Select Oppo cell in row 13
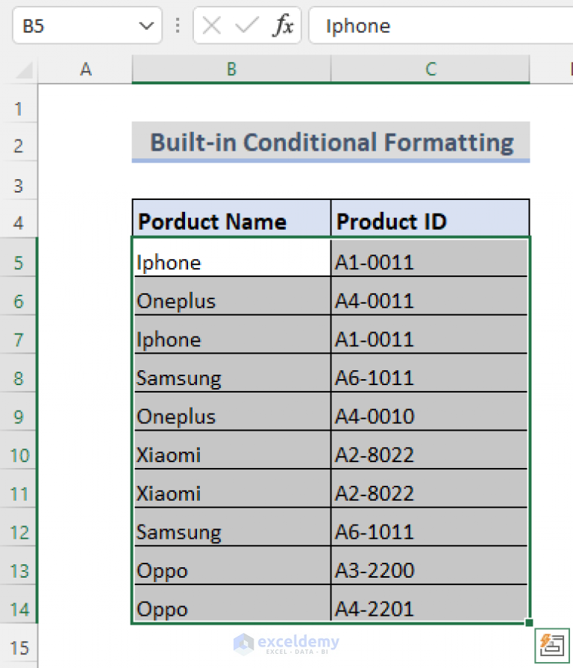 pyautogui.click(x=231, y=566)
